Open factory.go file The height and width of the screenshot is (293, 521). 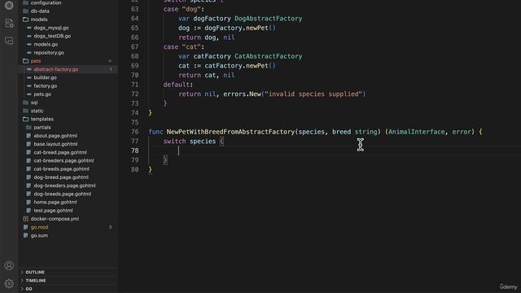[46, 85]
